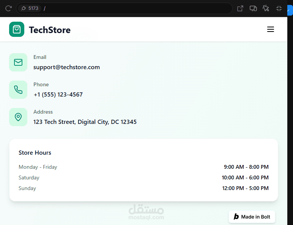Open preview in a new tab icon

click(240, 8)
